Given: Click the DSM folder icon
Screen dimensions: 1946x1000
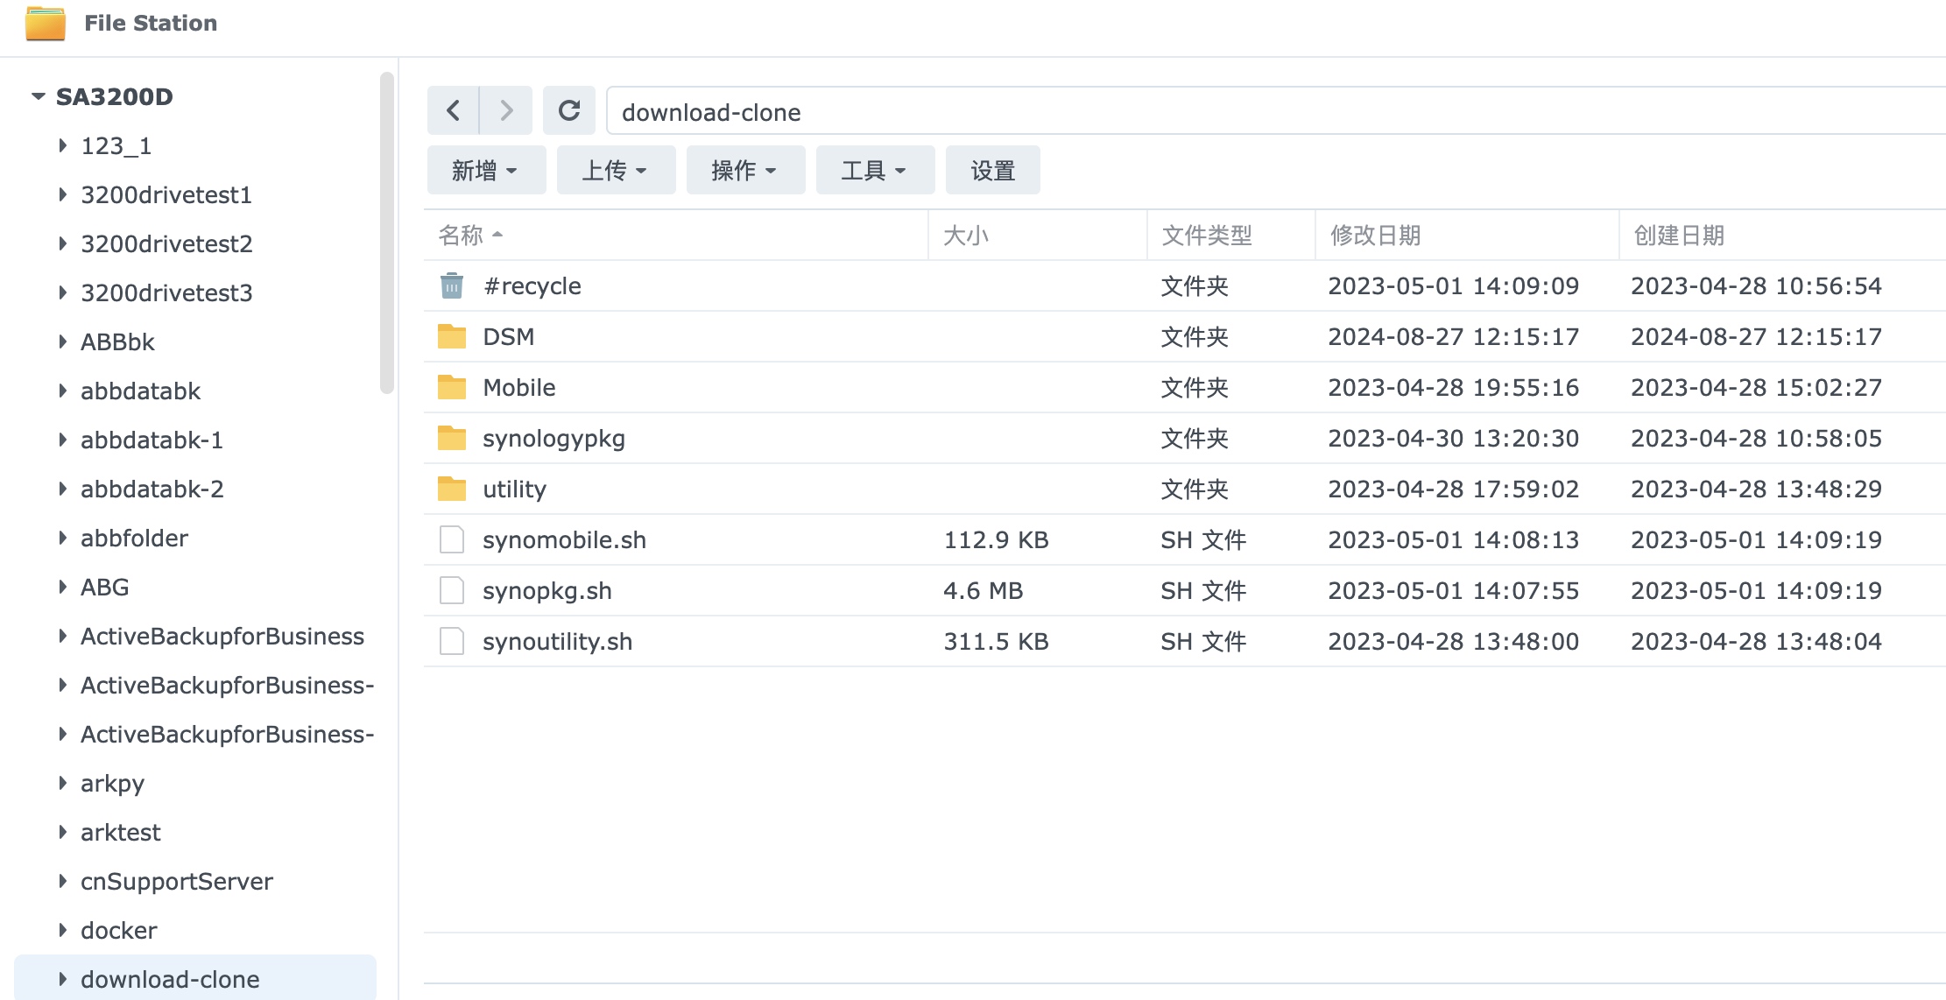Looking at the screenshot, I should (452, 336).
